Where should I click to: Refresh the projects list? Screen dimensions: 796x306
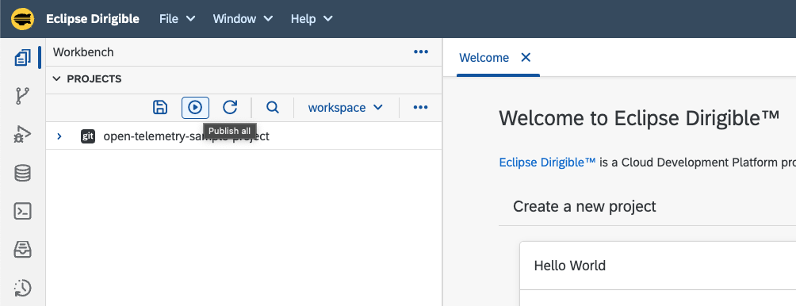(x=230, y=108)
